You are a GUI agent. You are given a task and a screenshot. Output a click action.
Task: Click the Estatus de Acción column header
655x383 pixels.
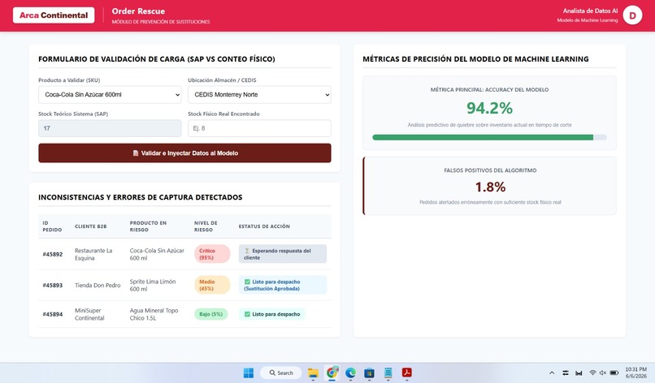[x=264, y=226]
